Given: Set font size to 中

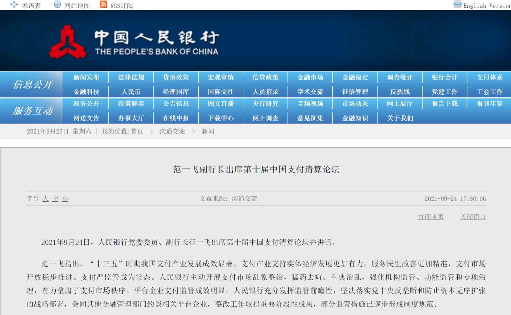Looking at the screenshot, I should (x=55, y=199).
